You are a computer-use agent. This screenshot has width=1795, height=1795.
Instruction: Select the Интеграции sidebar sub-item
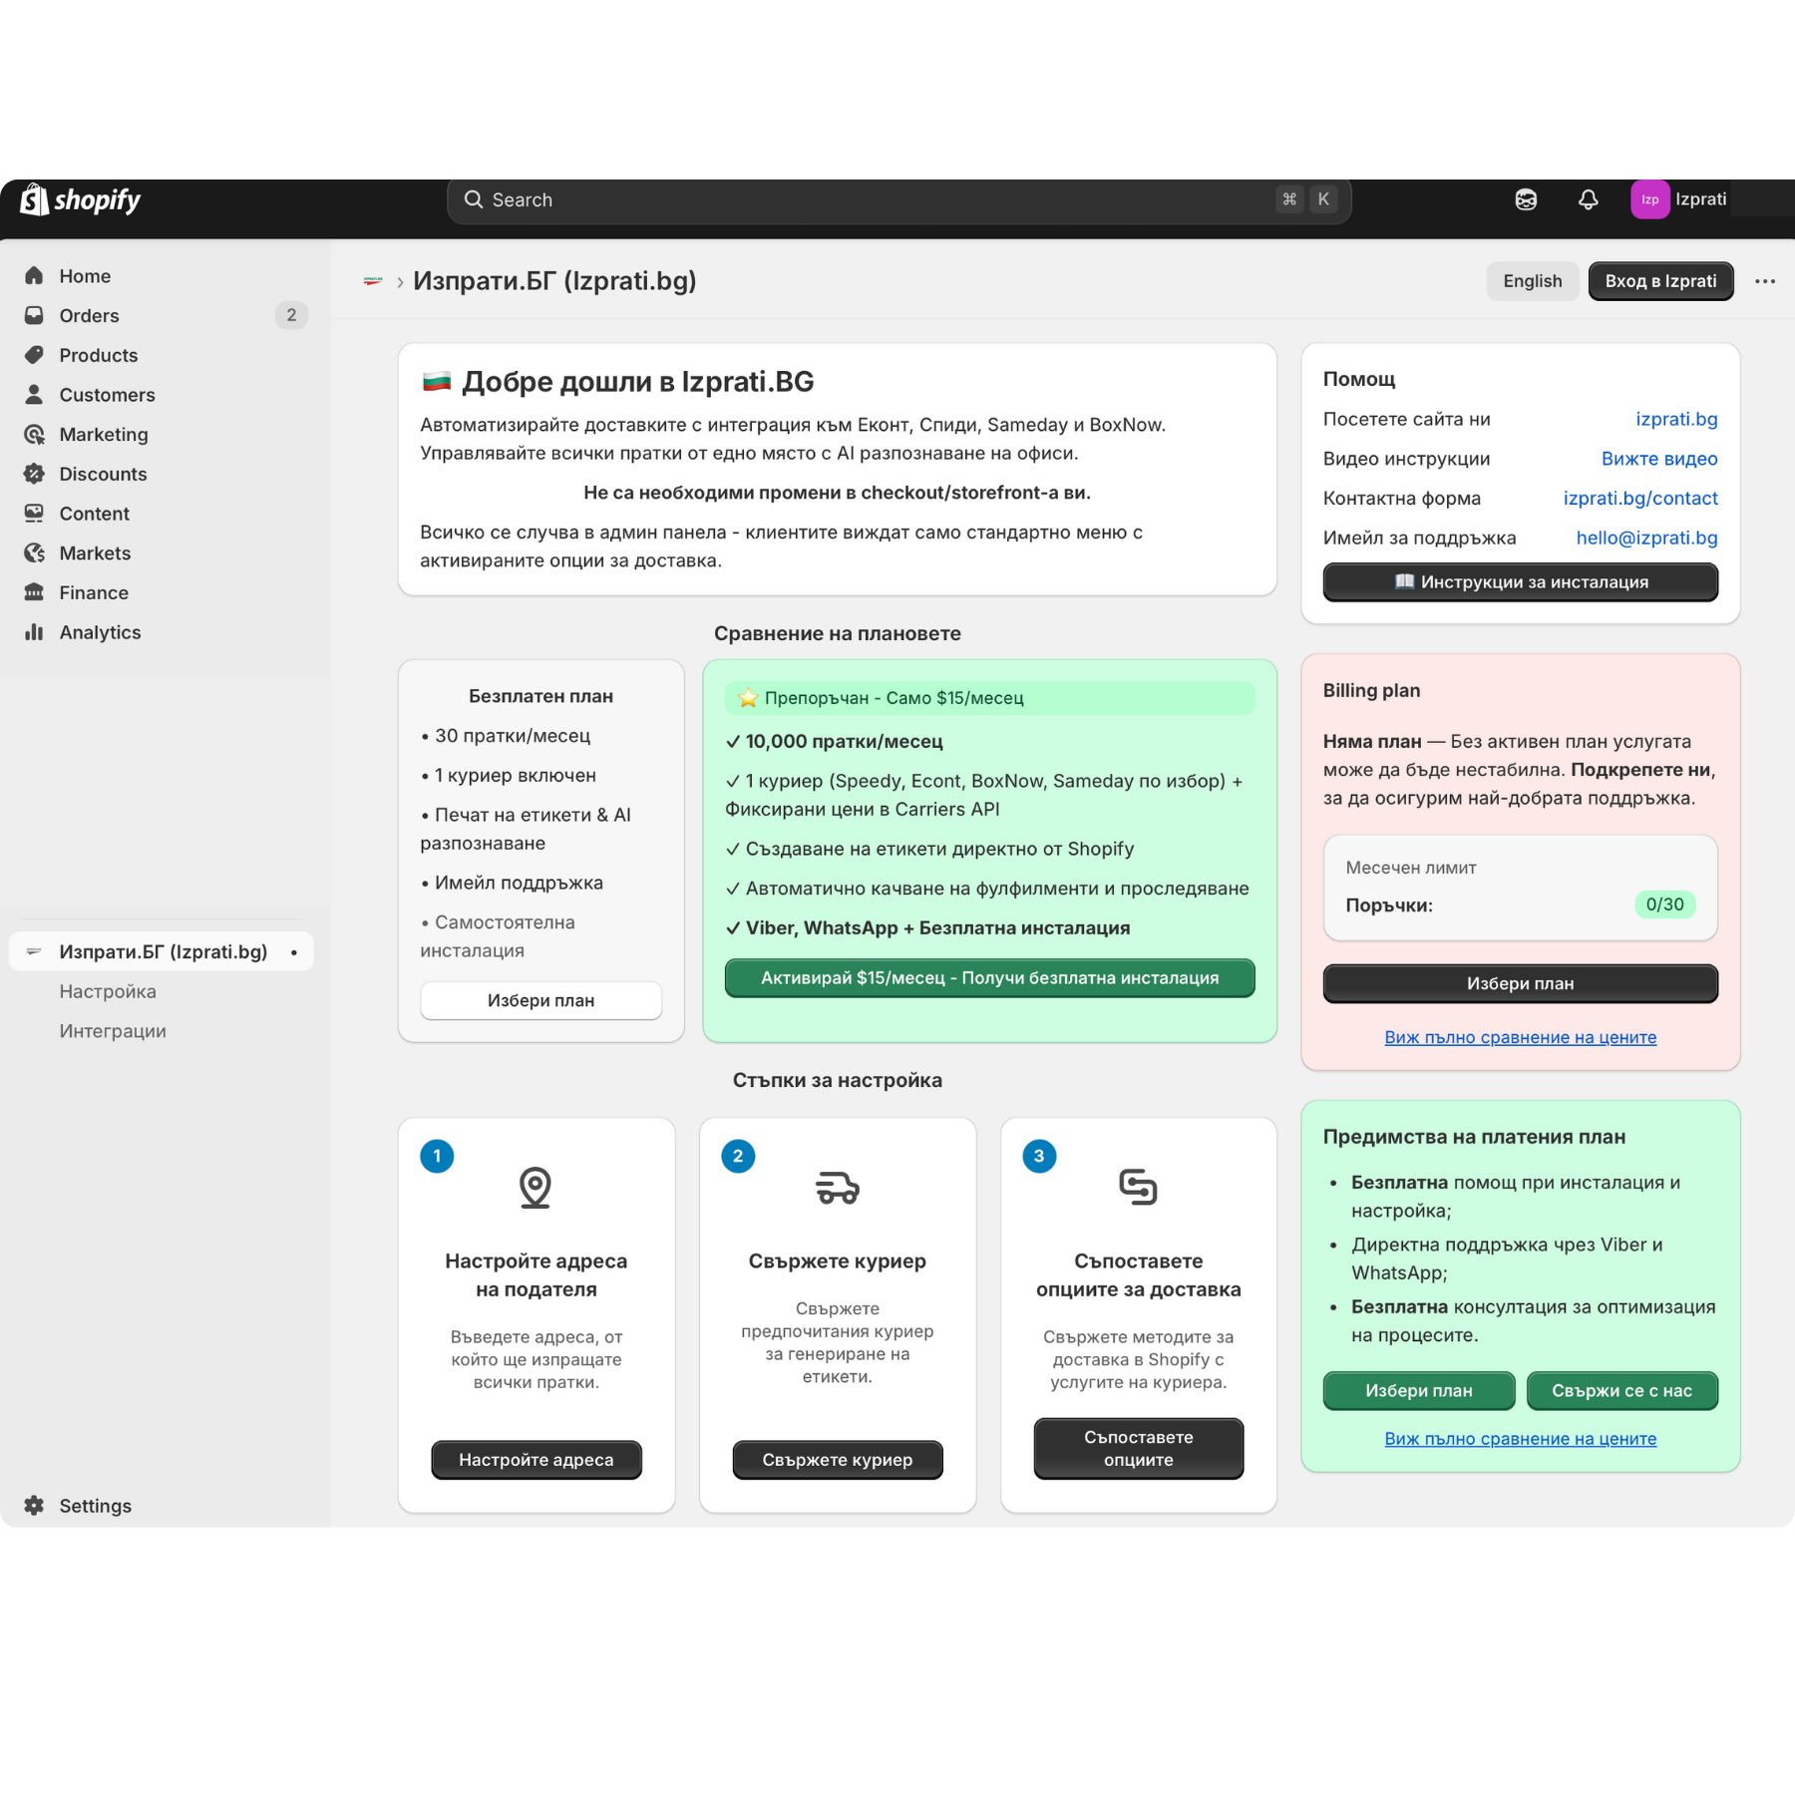(x=113, y=1031)
